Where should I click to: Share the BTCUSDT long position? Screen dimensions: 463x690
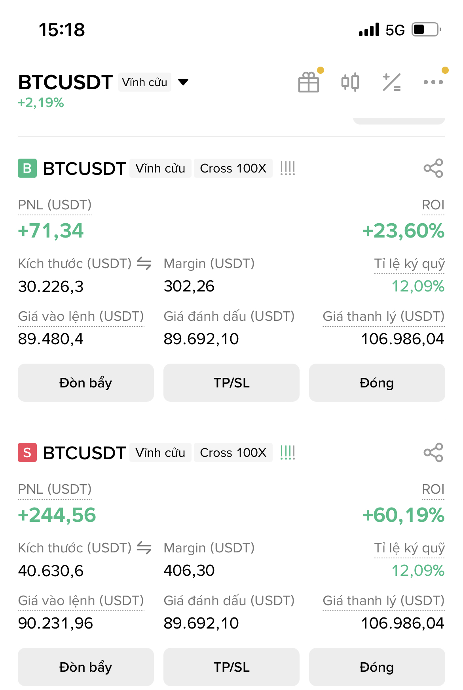coord(433,168)
